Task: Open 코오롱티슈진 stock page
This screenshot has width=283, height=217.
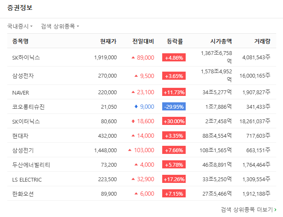Action: (x=28, y=107)
